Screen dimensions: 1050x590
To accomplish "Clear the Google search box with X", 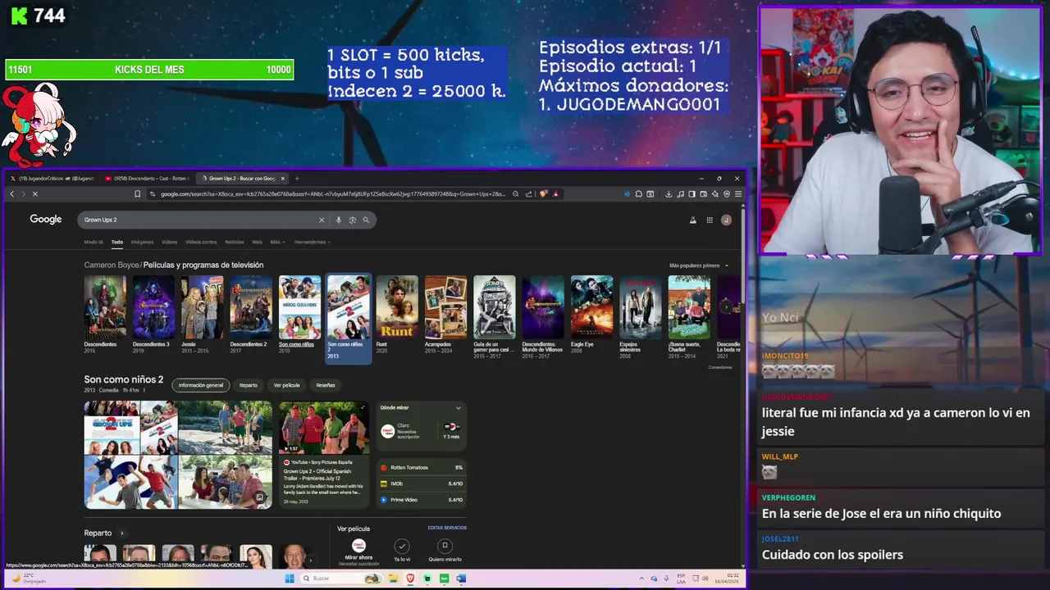I will click(x=322, y=220).
